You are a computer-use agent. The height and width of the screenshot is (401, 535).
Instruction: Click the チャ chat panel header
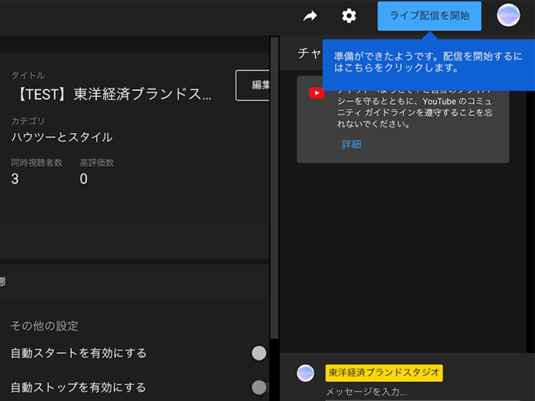tap(309, 53)
